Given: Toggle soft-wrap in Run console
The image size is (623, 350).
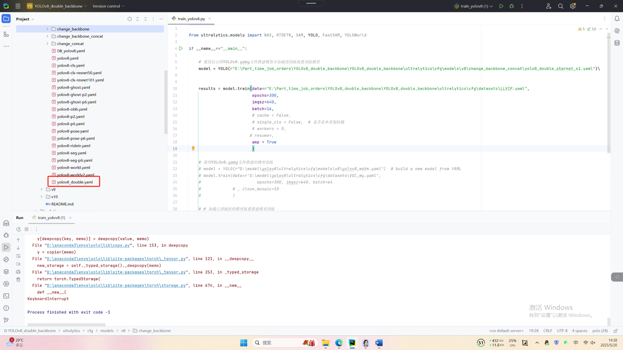Looking at the screenshot, I should [18, 256].
